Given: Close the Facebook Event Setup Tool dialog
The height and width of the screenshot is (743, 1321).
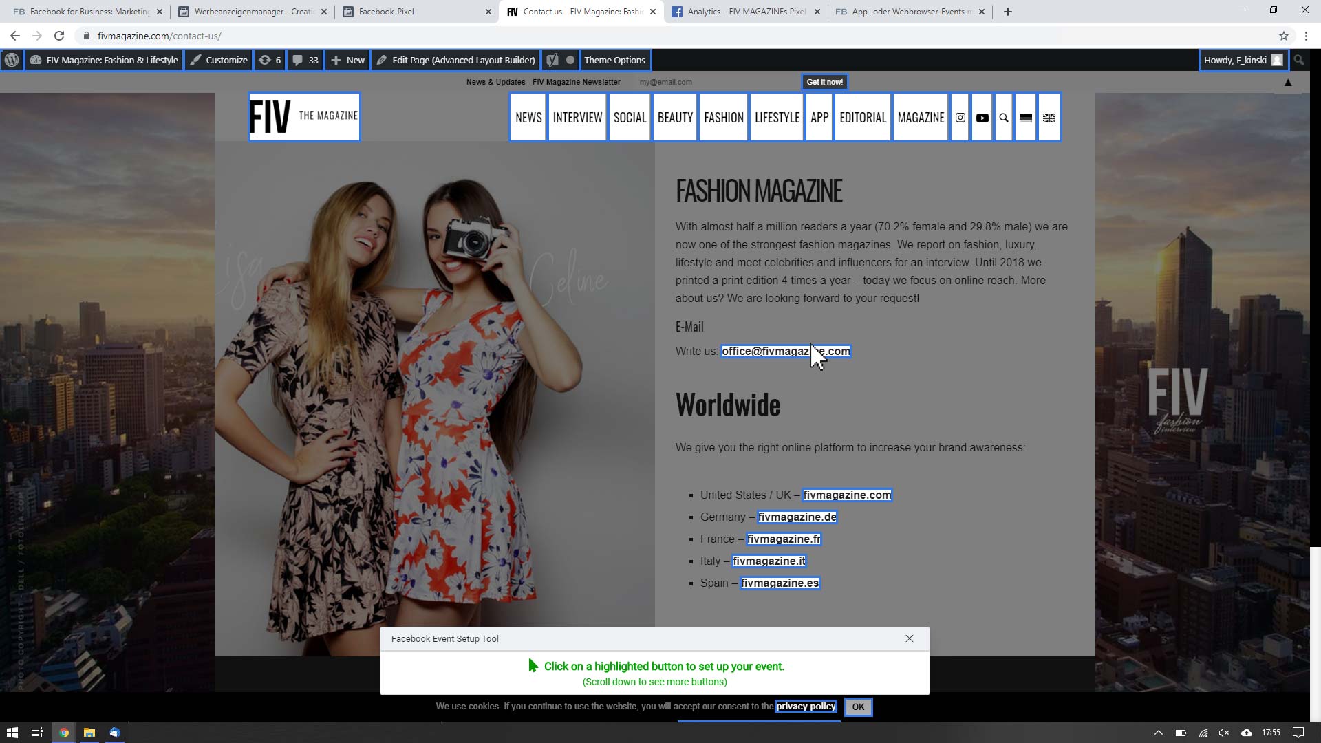Looking at the screenshot, I should [x=910, y=638].
